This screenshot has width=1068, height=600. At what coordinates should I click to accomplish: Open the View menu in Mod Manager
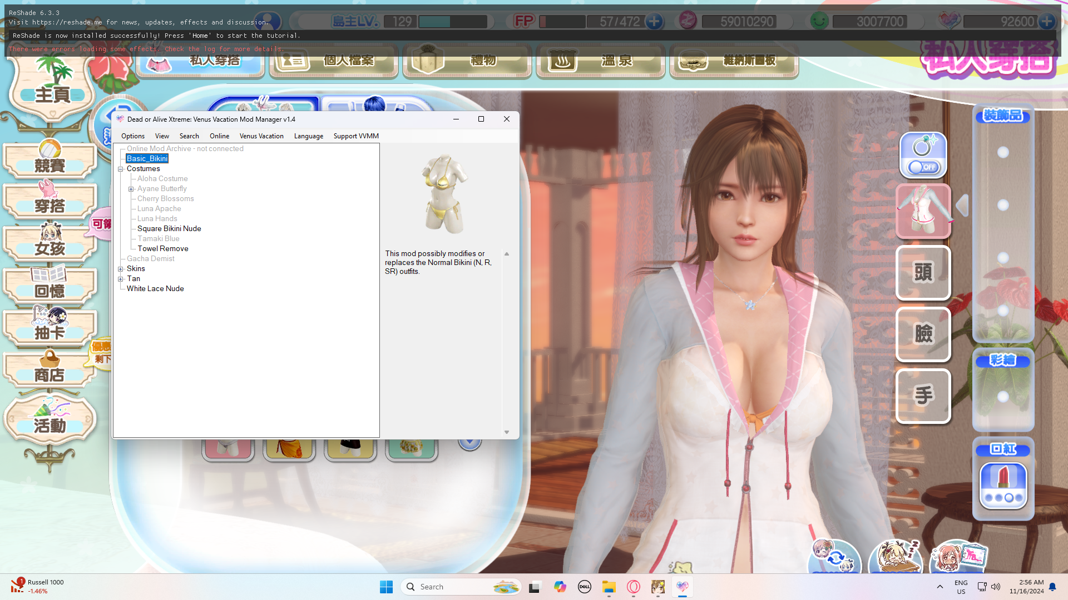[x=162, y=136]
